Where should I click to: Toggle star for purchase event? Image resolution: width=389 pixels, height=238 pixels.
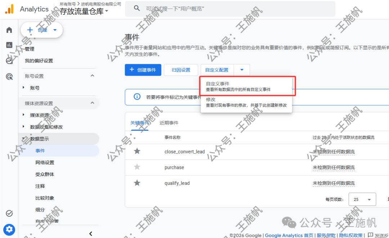(137, 167)
